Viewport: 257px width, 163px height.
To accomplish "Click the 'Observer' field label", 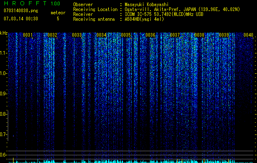I will point(83,5).
